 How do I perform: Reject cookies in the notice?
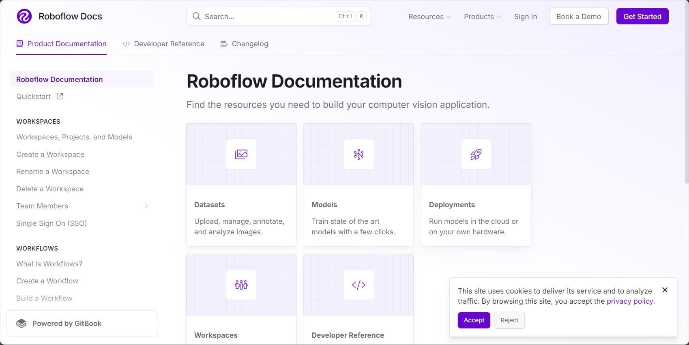pyautogui.click(x=509, y=320)
